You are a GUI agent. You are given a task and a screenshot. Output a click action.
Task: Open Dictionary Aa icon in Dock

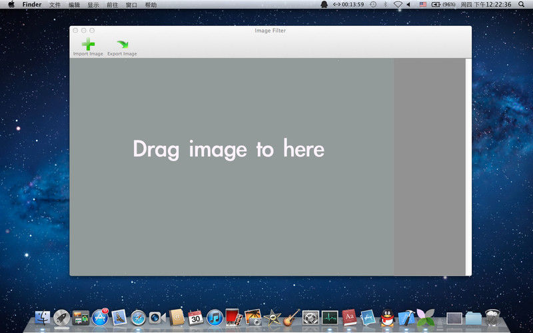[349, 318]
